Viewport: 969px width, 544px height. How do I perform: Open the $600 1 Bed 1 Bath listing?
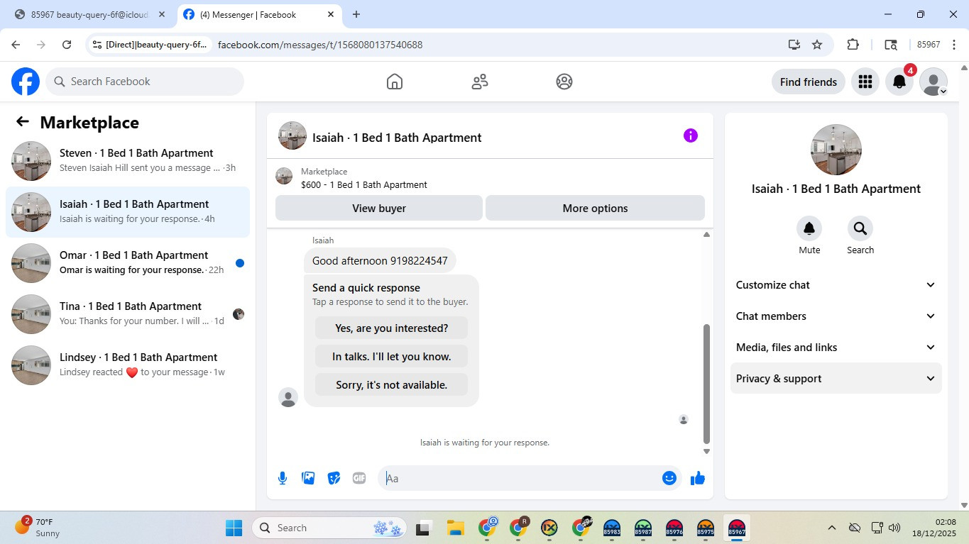(364, 185)
